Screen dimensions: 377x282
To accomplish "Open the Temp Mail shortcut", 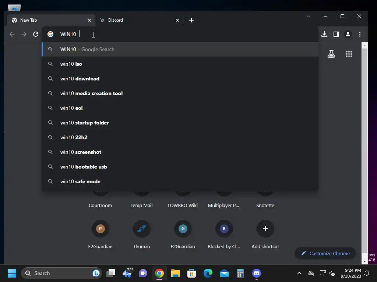I will tap(141, 205).
